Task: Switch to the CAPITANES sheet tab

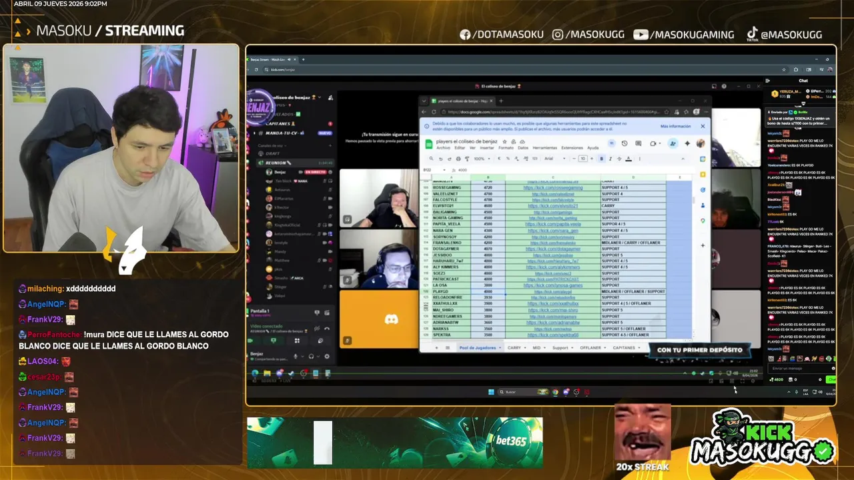Action: (624, 347)
